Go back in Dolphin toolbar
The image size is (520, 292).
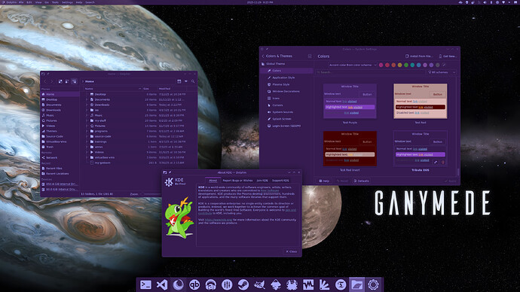(45, 81)
